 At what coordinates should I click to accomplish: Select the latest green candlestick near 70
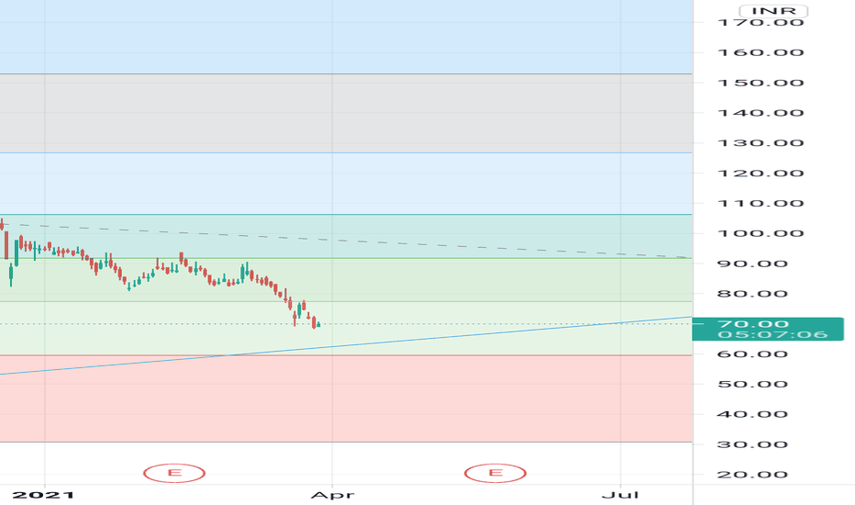pos(318,324)
